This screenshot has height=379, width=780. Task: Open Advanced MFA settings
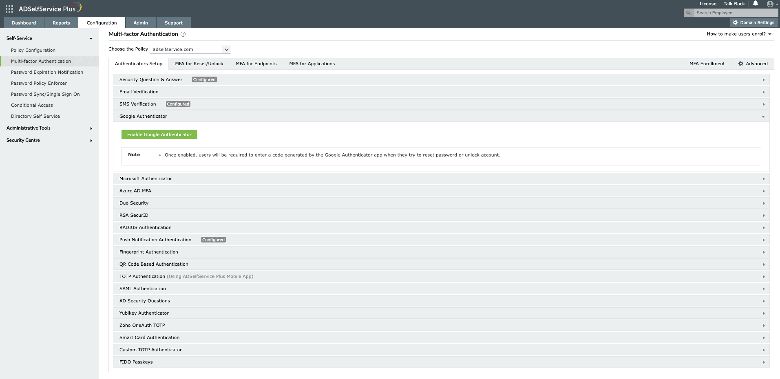click(x=753, y=64)
